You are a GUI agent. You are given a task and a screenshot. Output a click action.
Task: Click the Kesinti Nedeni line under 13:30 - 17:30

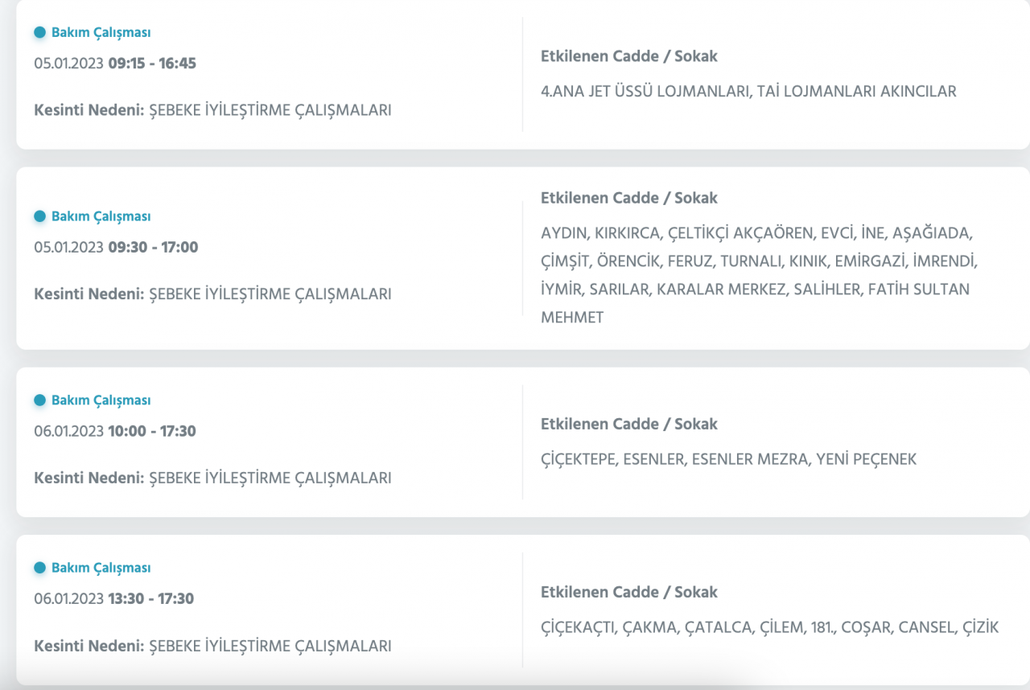click(x=212, y=646)
